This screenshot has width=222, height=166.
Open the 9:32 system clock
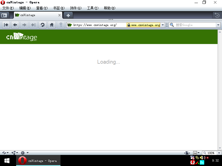[215, 160]
